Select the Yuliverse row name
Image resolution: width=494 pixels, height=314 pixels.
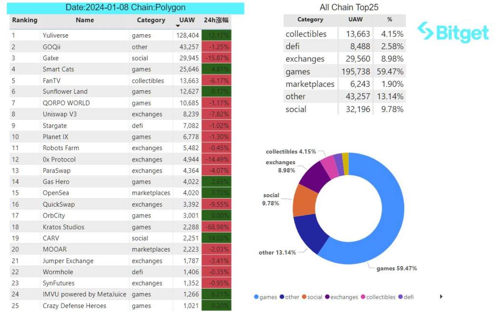pyautogui.click(x=56, y=36)
